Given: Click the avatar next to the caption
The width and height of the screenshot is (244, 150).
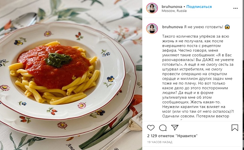Looking at the screenshot, I should [152, 29].
